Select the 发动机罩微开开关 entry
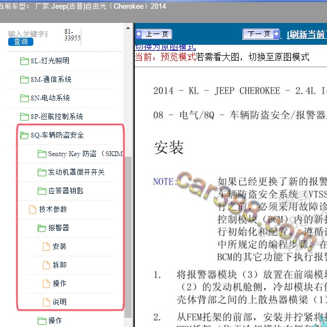The height and width of the screenshot is (327, 327). point(76,172)
